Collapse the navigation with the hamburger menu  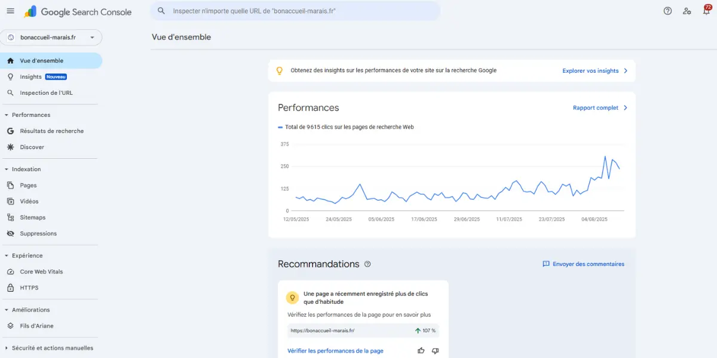(10, 10)
